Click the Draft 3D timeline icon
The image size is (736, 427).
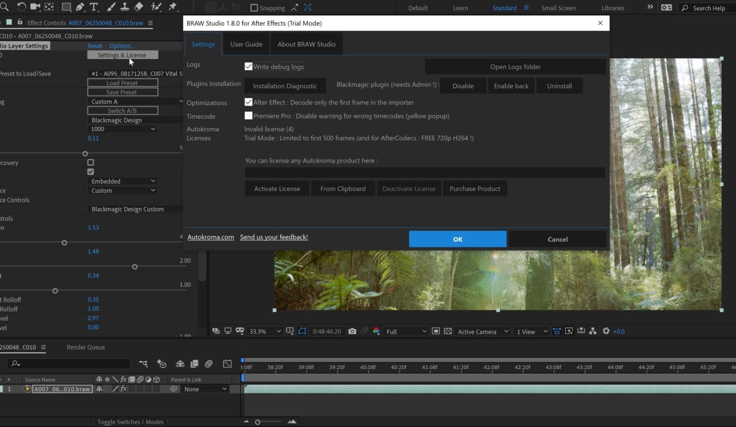(162, 363)
